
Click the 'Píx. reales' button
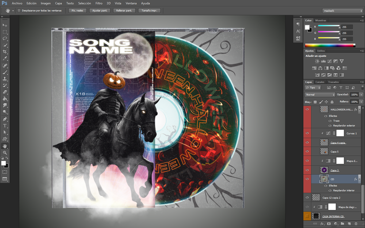pos(77,10)
